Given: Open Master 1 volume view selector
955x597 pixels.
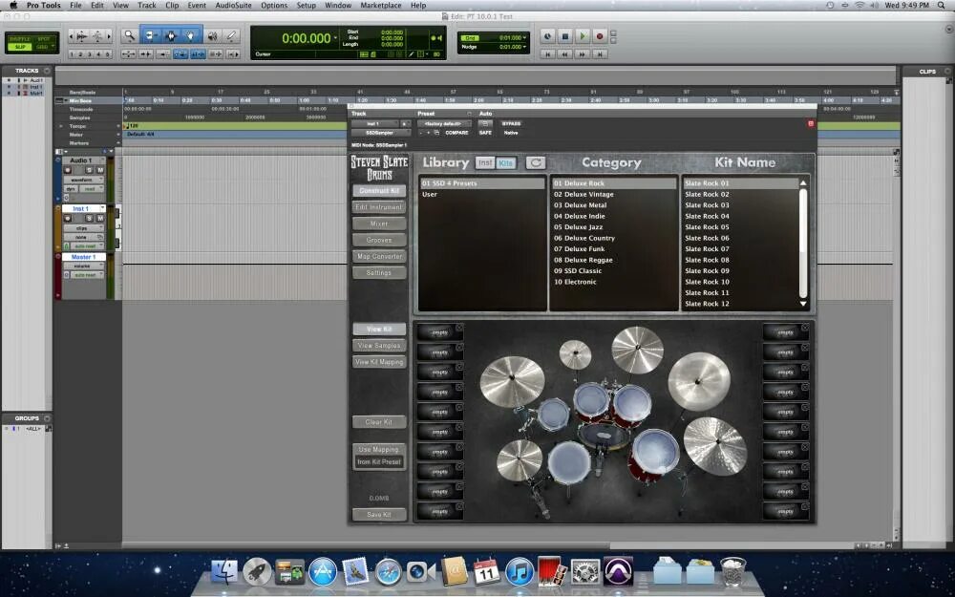Looking at the screenshot, I should [x=83, y=267].
